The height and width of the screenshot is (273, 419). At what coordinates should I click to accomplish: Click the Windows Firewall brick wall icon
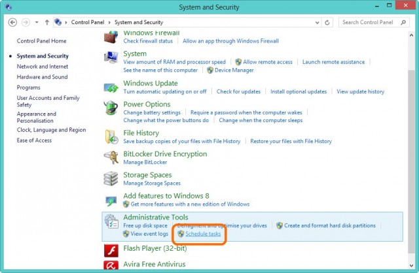click(111, 37)
